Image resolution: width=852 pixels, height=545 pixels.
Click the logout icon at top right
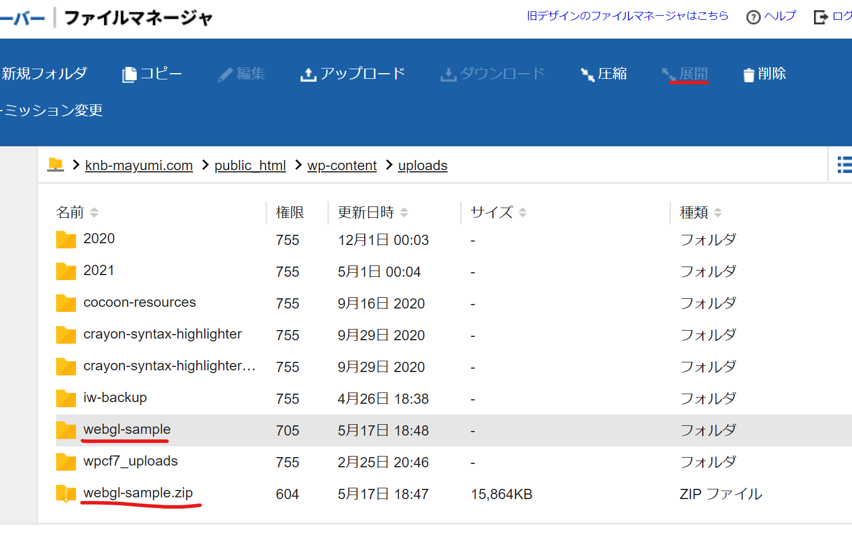(x=820, y=17)
